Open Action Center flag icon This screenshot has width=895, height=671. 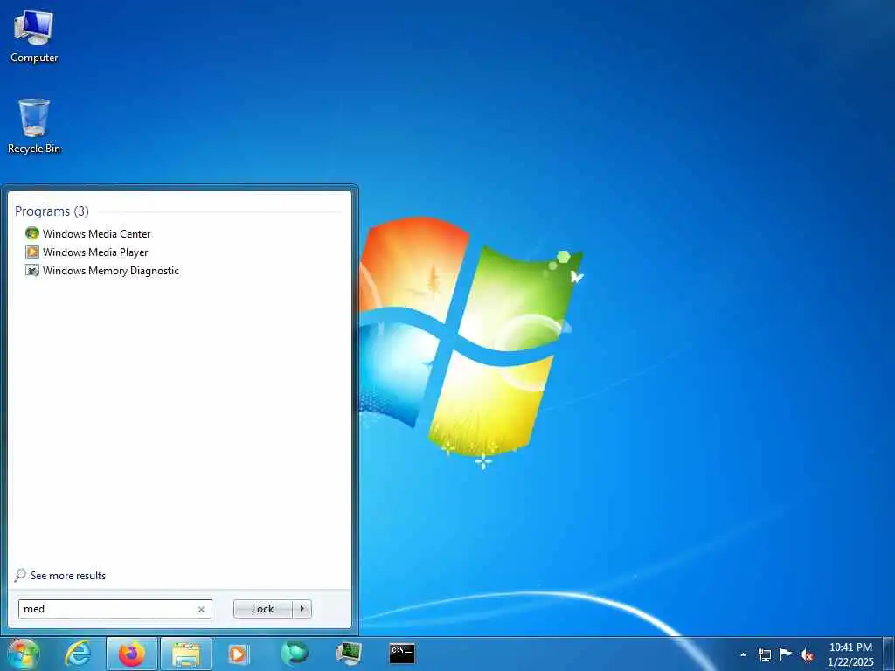pos(786,654)
